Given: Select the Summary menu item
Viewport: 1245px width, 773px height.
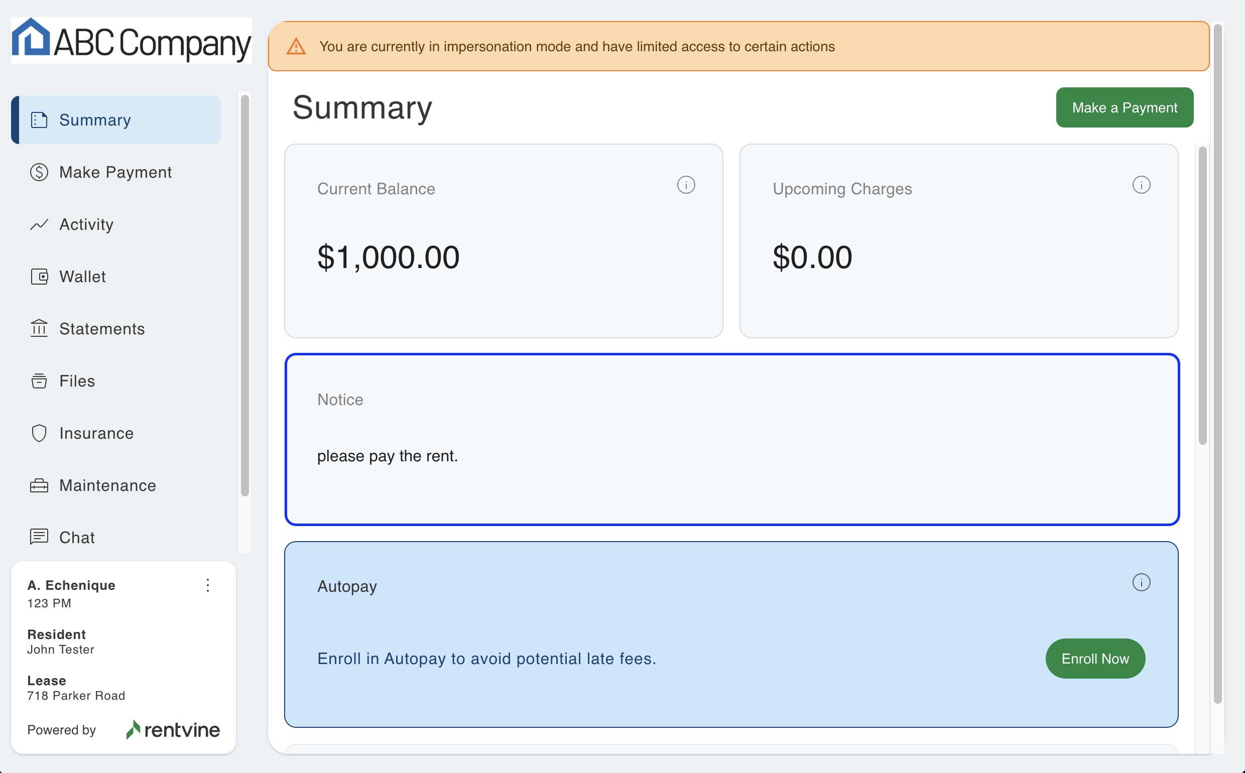Looking at the screenshot, I should pyautogui.click(x=116, y=120).
